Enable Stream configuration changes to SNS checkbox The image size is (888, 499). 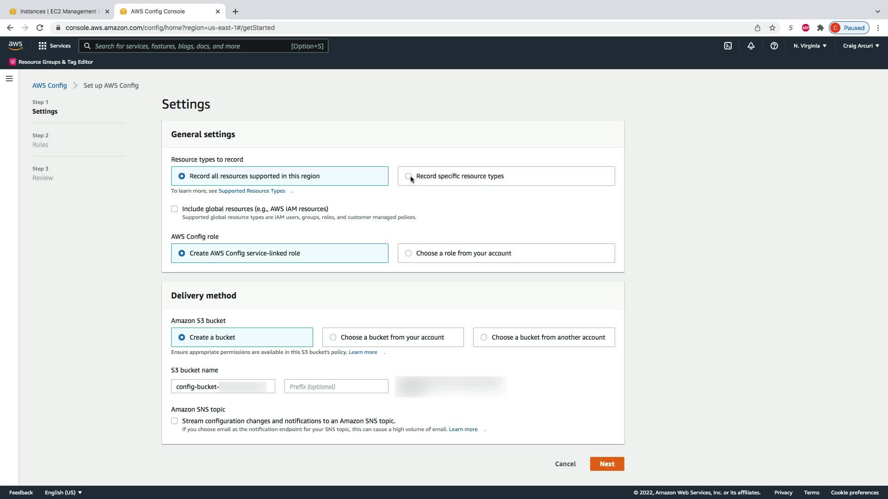click(x=174, y=421)
